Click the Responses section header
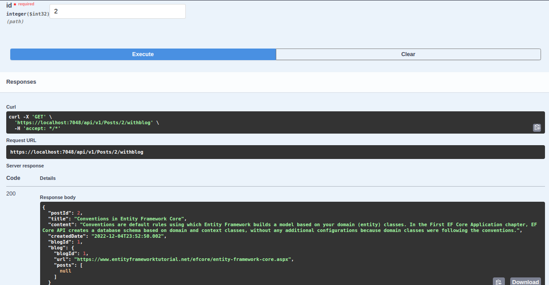 (21, 81)
